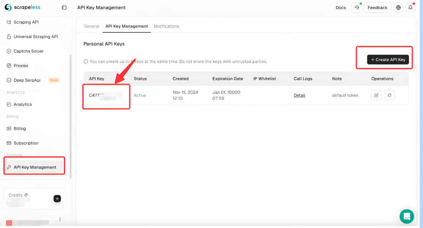Open Universal Scraping API
Image resolution: width=423 pixels, height=228 pixels.
36,37
